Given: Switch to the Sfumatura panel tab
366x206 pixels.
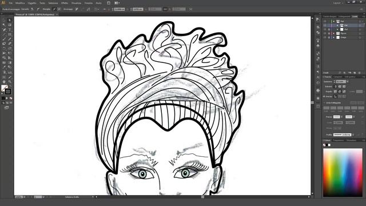Looking at the screenshot, I should (x=351, y=140).
